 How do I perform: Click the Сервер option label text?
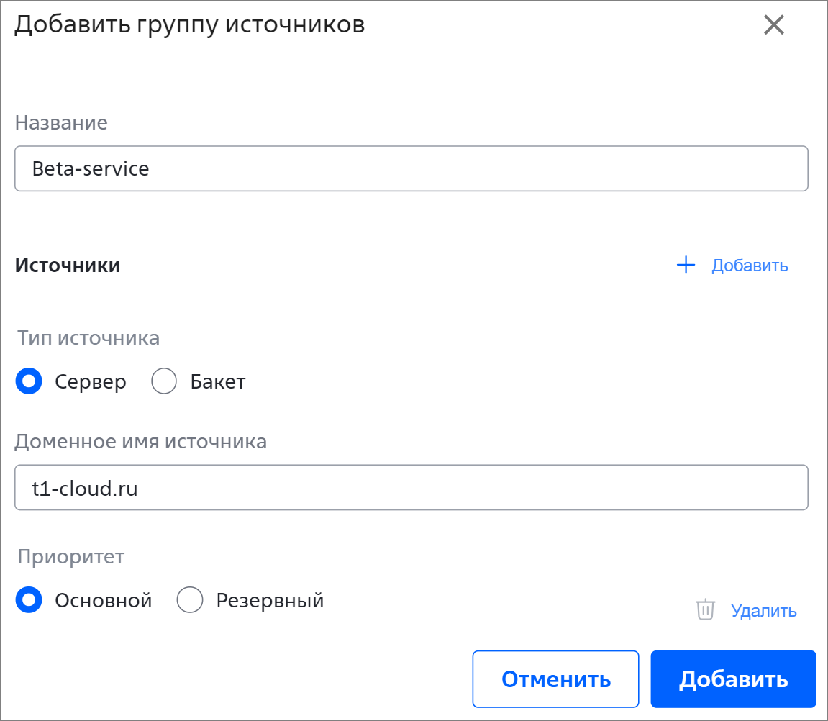point(91,382)
